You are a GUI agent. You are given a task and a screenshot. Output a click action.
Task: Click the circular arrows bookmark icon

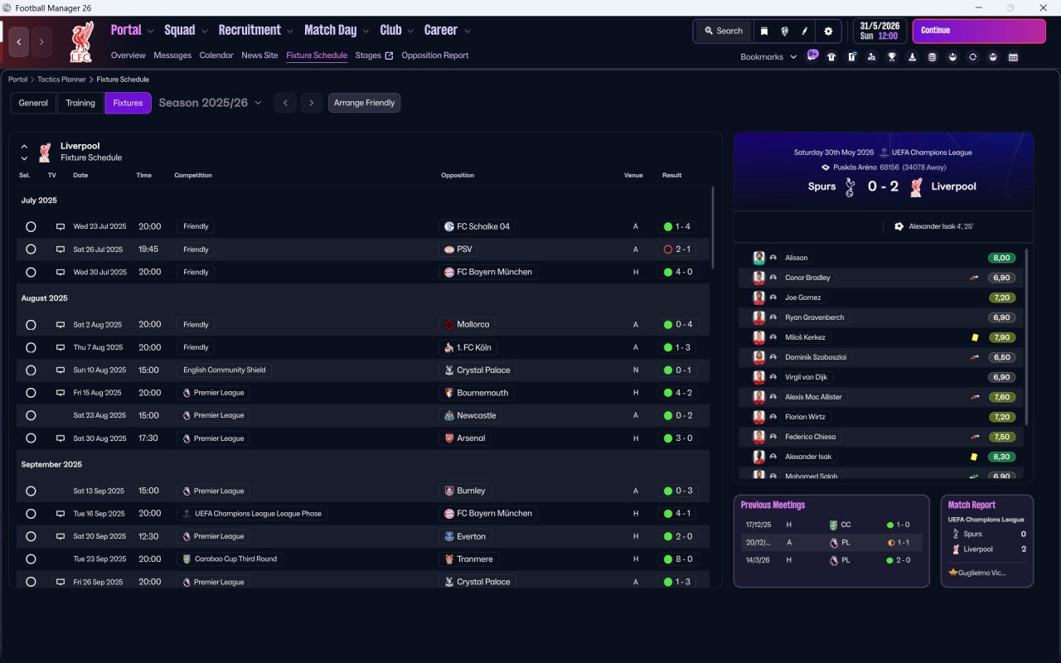pos(972,57)
